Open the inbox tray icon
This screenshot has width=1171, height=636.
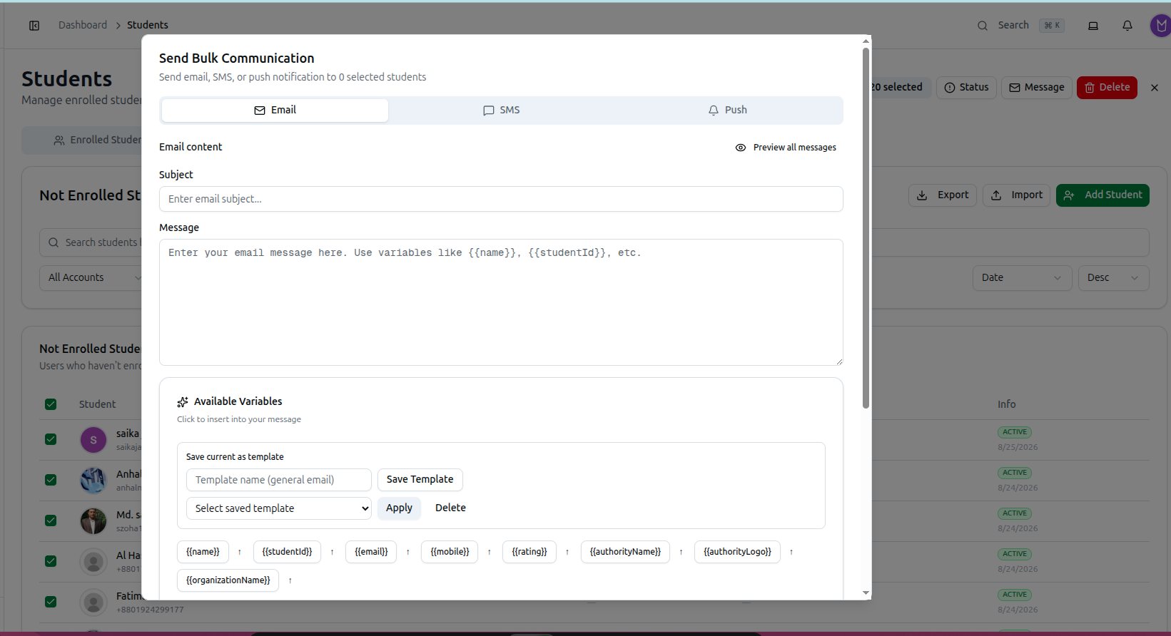click(1093, 26)
